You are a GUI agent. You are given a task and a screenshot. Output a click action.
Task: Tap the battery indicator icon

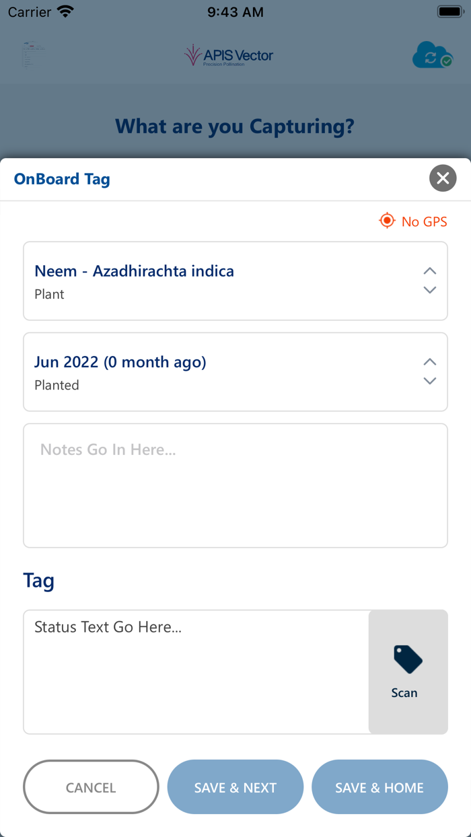[449, 11]
